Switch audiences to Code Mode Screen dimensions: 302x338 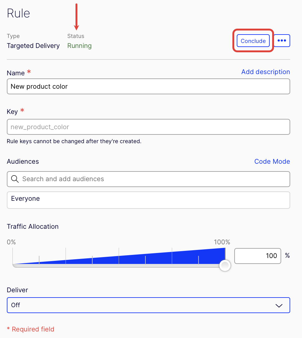[272, 162]
